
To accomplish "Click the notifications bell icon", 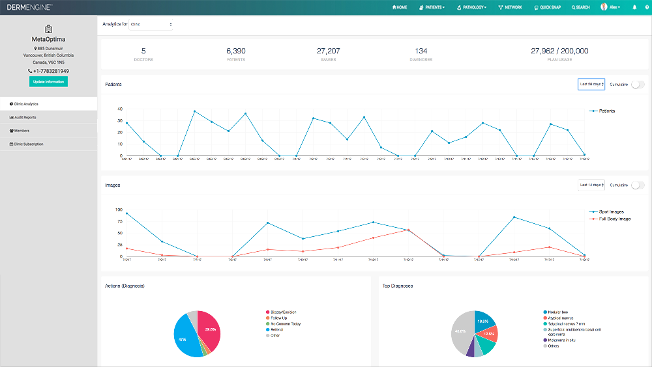I will coord(634,7).
